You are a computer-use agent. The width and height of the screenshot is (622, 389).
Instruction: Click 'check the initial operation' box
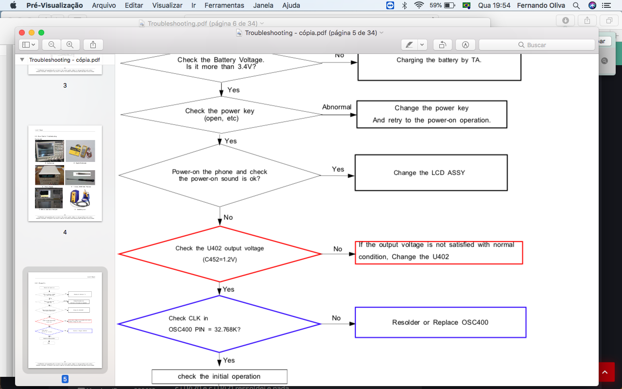(219, 376)
